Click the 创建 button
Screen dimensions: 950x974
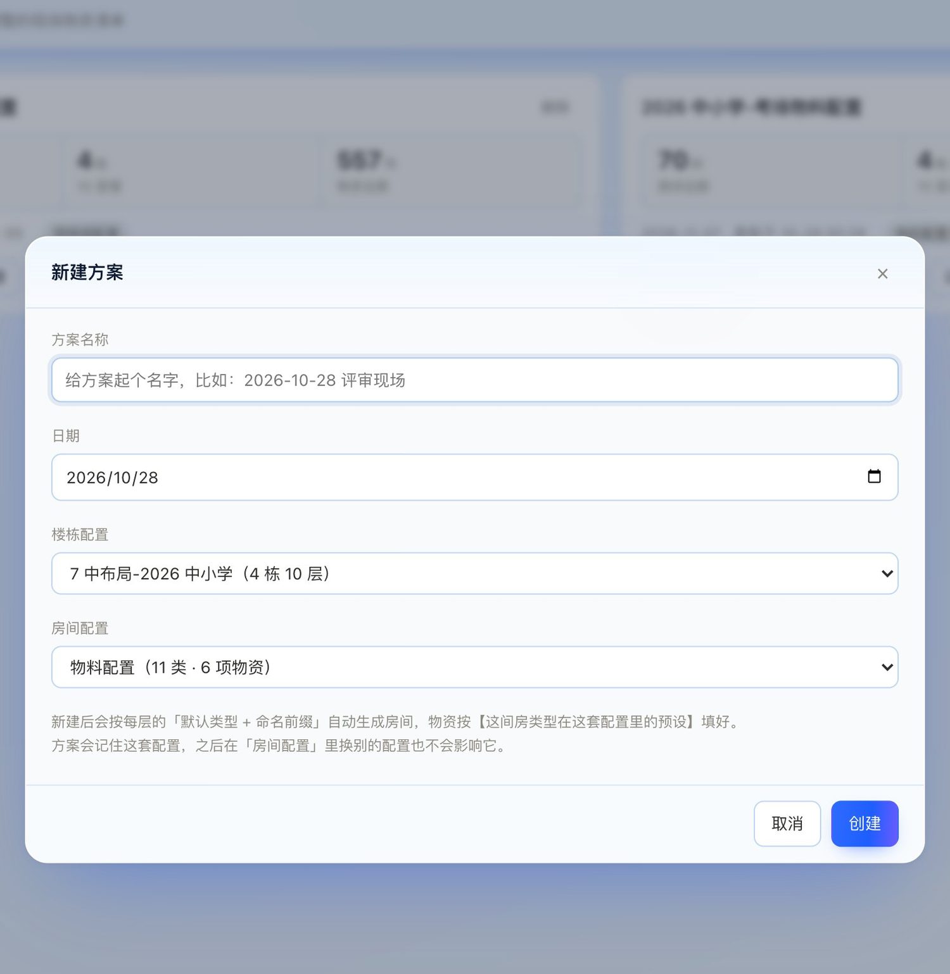(x=864, y=823)
